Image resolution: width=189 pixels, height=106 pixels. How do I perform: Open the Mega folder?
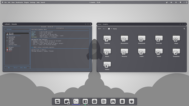point(176,39)
